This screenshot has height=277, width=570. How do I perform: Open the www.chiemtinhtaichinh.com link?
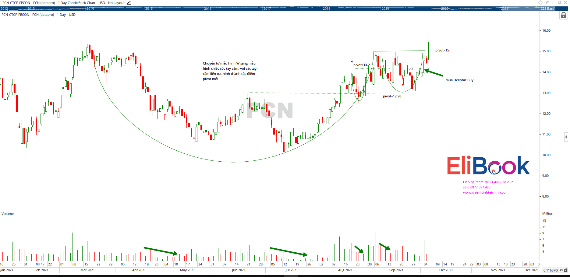[486, 193]
